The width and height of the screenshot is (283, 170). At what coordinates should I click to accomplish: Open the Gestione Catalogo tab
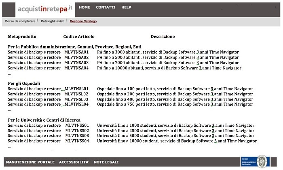(x=83, y=21)
